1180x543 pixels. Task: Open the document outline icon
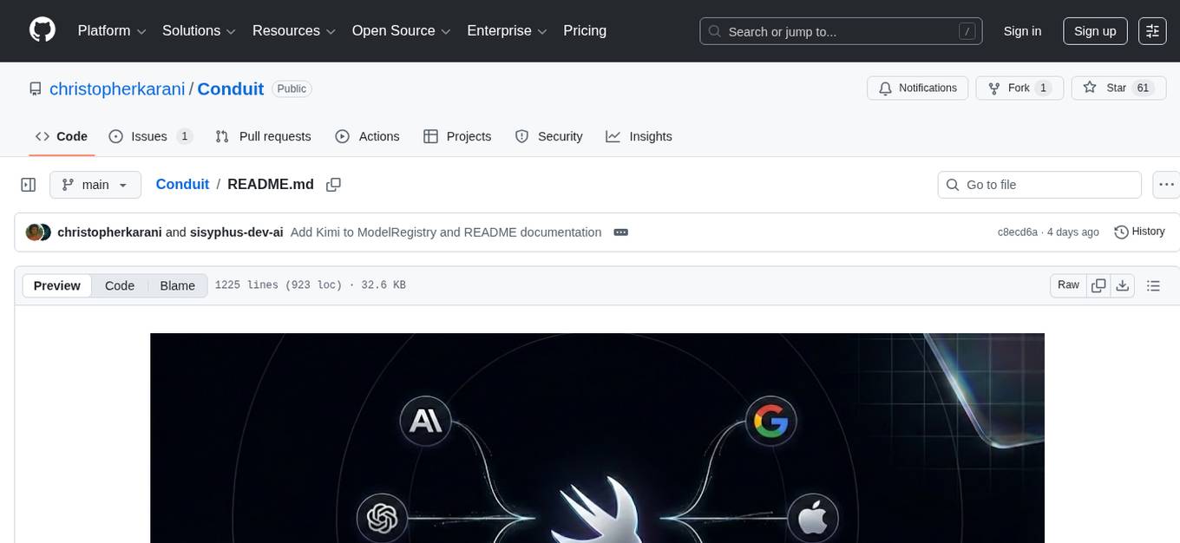(x=1153, y=285)
